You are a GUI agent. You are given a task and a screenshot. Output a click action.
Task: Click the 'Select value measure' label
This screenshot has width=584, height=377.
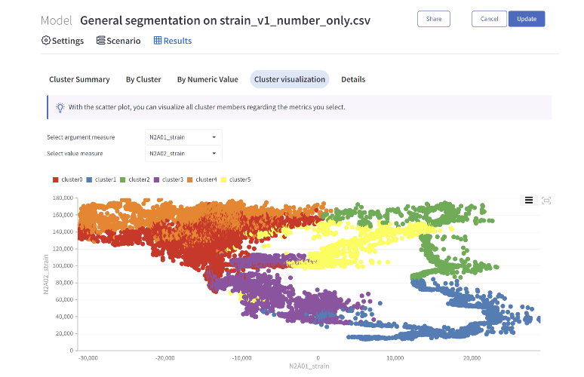75,154
